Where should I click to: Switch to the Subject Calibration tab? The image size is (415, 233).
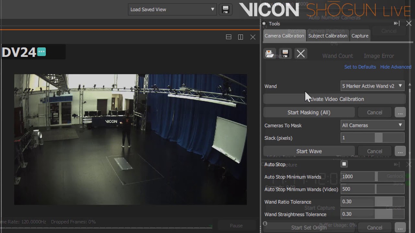click(x=328, y=36)
